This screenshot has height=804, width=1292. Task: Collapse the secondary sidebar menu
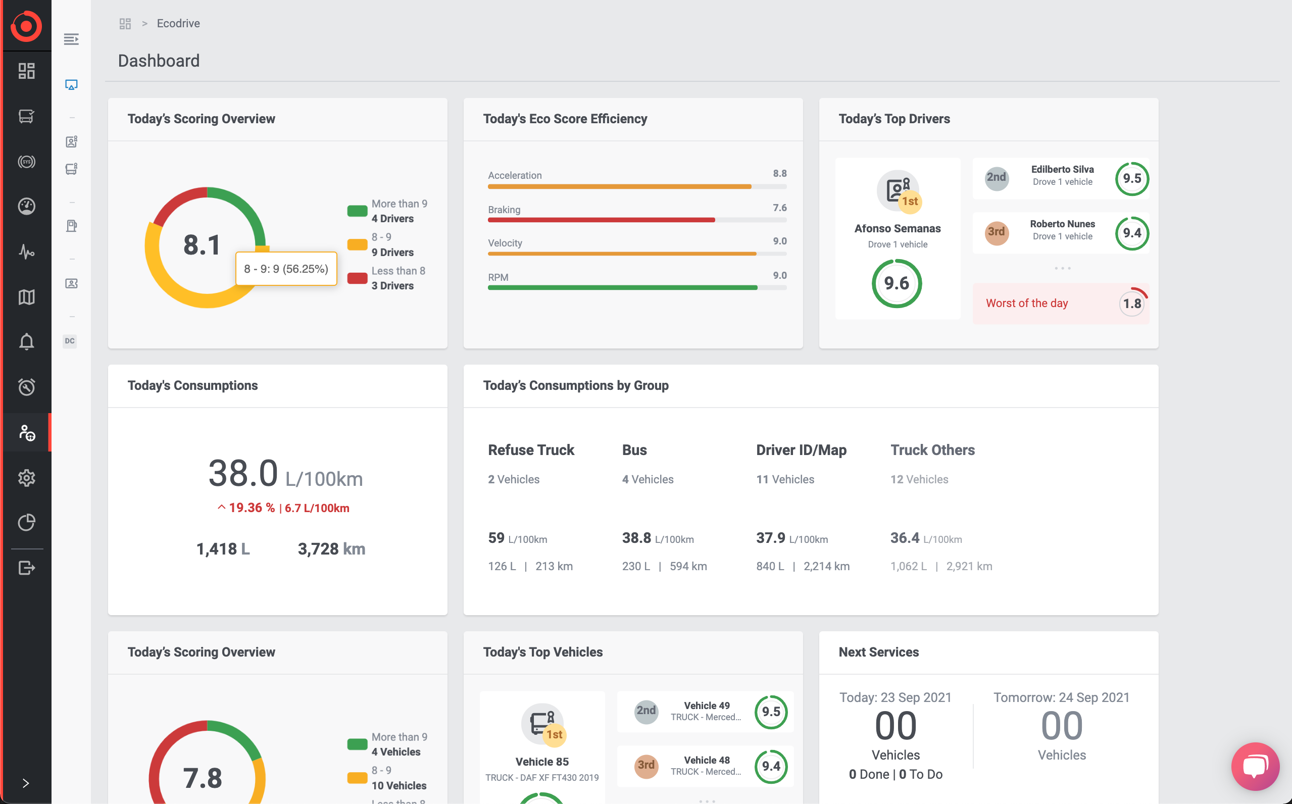coord(71,39)
